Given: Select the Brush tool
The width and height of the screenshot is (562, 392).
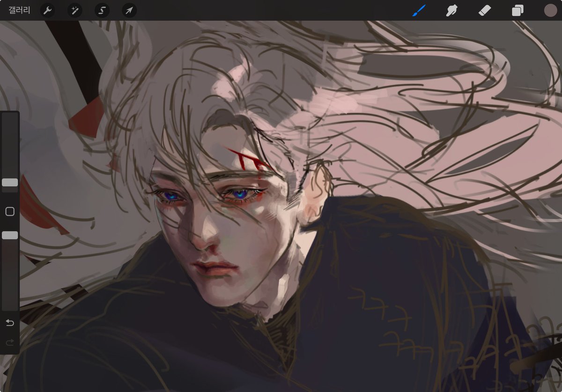Looking at the screenshot, I should 419,10.
